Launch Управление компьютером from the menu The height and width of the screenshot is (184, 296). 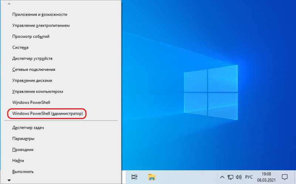click(61, 91)
